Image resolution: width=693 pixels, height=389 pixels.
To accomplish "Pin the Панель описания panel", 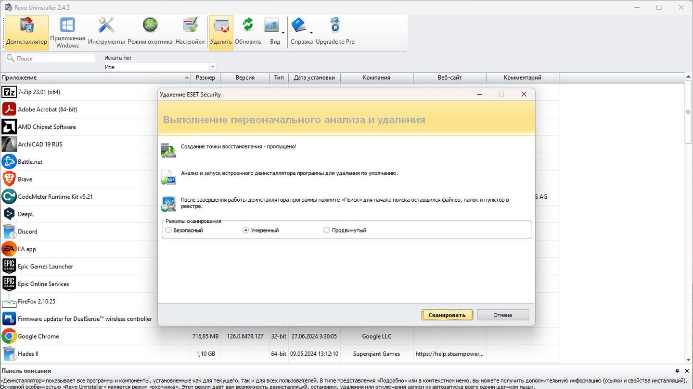I will coord(677,371).
